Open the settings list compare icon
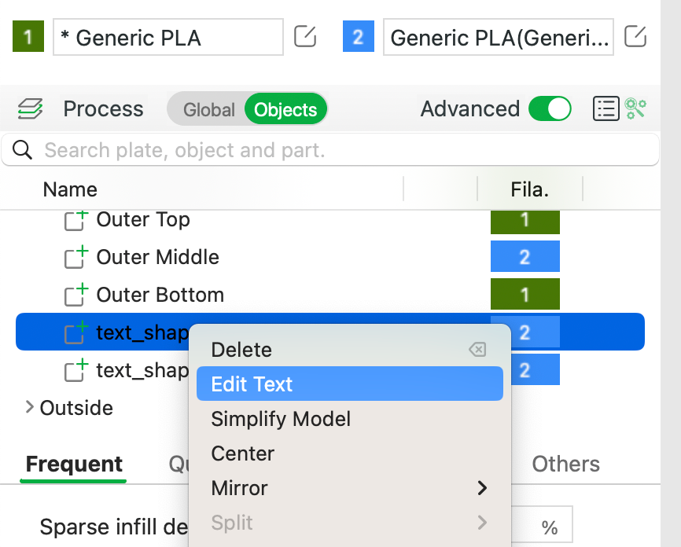 pyautogui.click(x=606, y=108)
